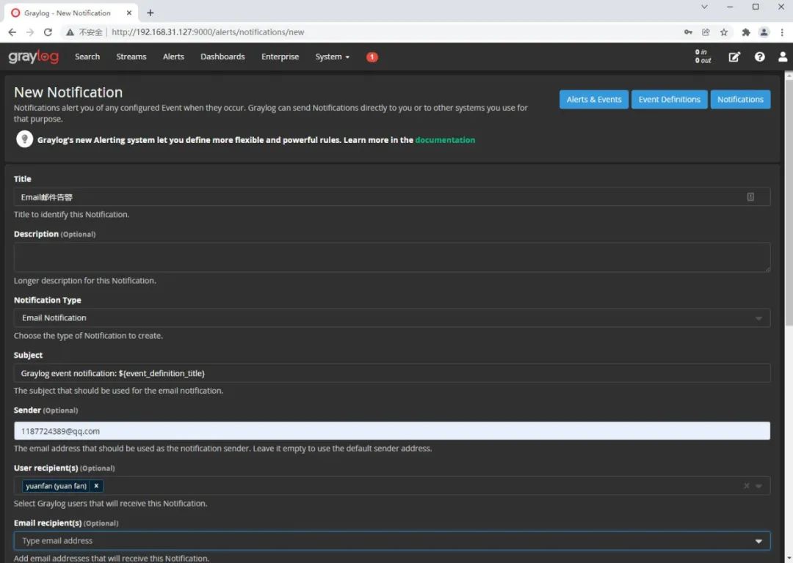Expand the User recipients dropdown arrow
This screenshot has width=793, height=563.
point(758,486)
